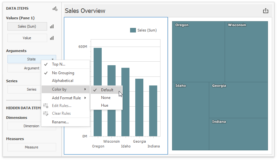Click the Oregon tile in the treemap
The image size is (277, 160).
tap(198, 51)
